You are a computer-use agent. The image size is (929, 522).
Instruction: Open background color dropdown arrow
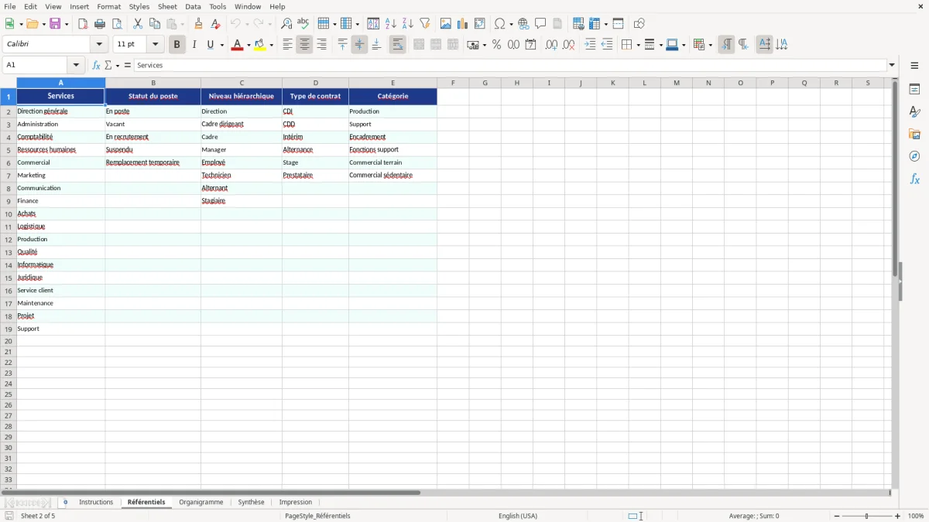coord(271,45)
